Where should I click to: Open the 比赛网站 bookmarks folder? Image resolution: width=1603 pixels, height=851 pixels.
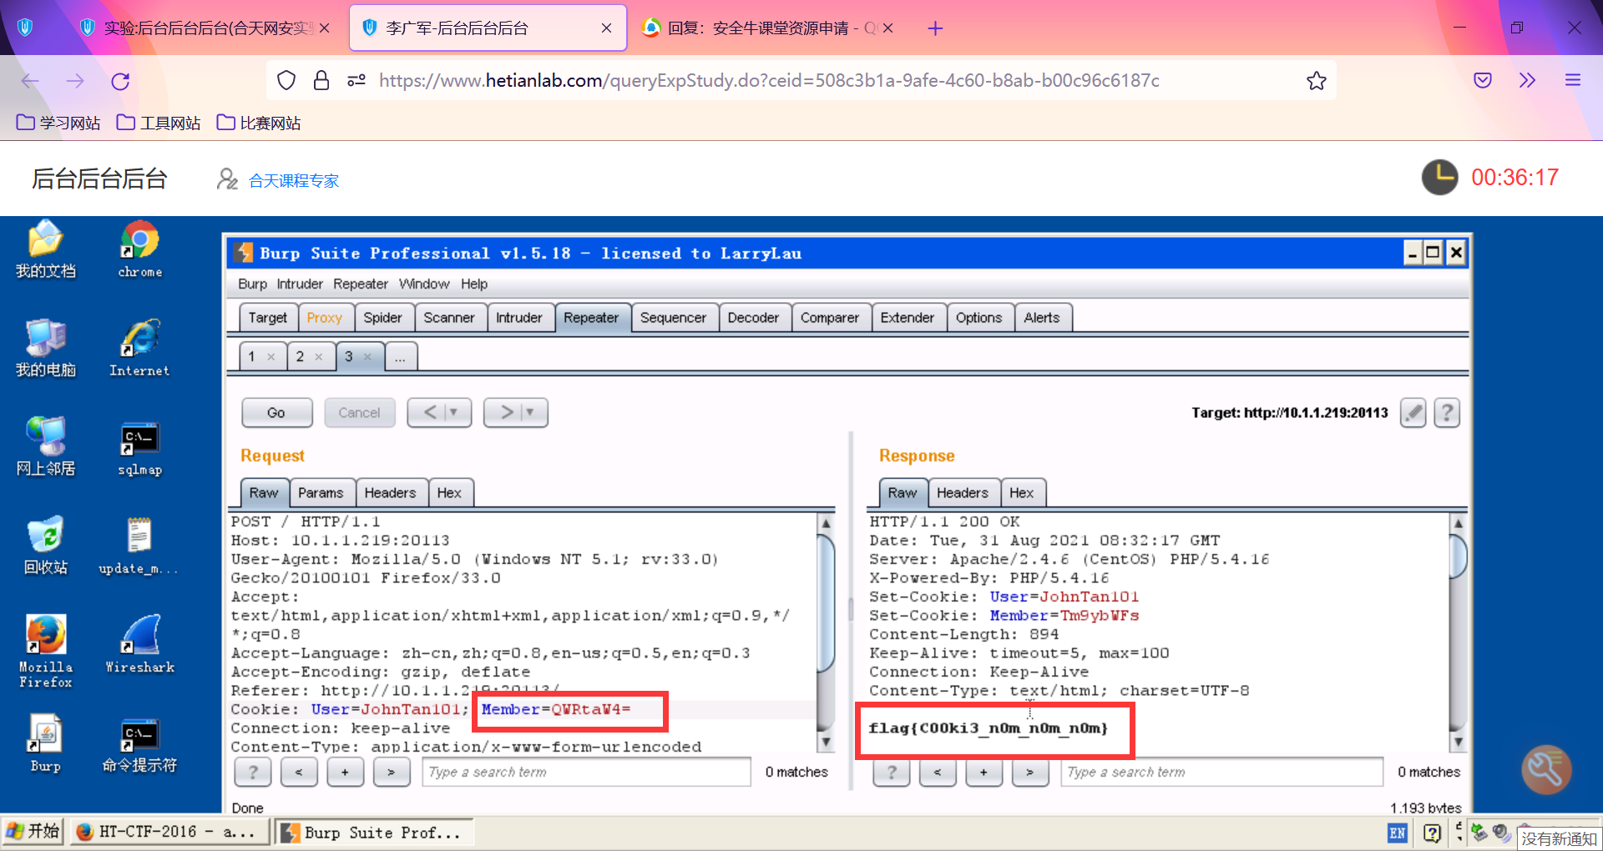coord(259,123)
